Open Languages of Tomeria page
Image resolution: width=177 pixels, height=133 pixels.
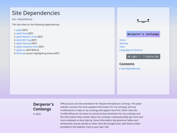131,50
